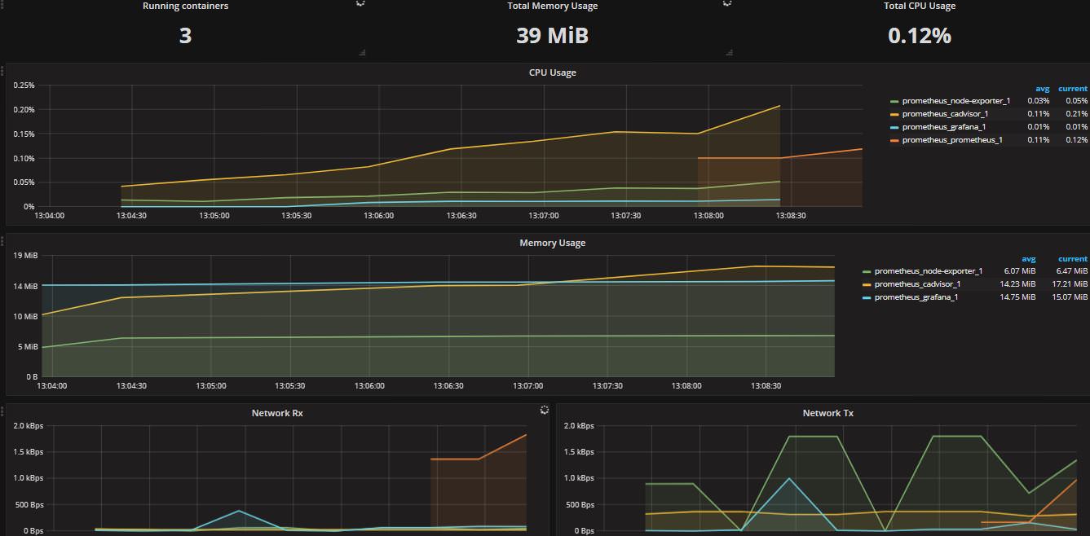Viewport: 1090px width, 536px height.
Task: Click the loading spinner on Total Memory Usage panel
Action: (x=726, y=3)
